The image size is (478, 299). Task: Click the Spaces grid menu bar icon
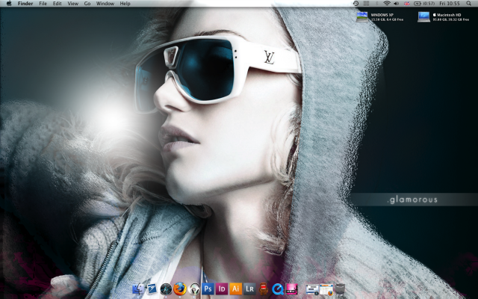366,3
